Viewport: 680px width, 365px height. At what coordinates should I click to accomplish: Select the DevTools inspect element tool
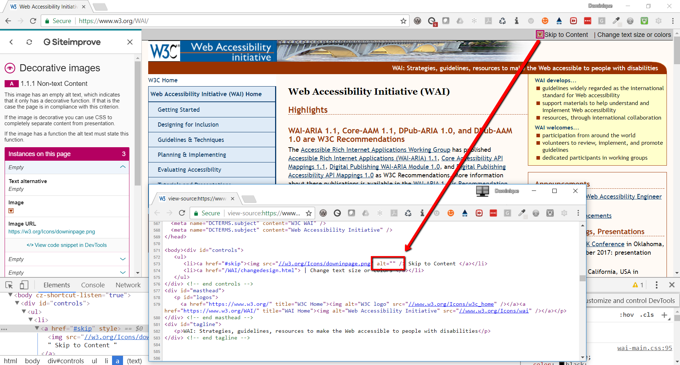point(9,285)
